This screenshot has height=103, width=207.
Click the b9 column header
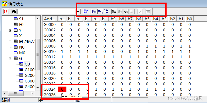(x=113, y=19)
